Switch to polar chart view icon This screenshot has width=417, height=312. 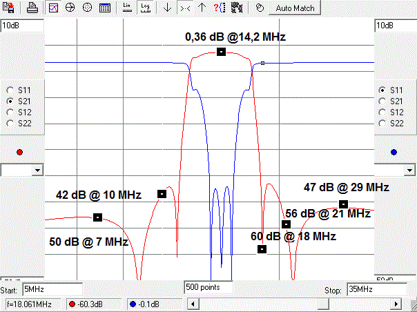87,8
